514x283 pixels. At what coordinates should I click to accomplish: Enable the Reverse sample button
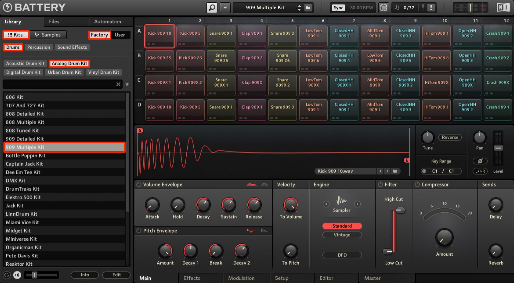pyautogui.click(x=450, y=137)
